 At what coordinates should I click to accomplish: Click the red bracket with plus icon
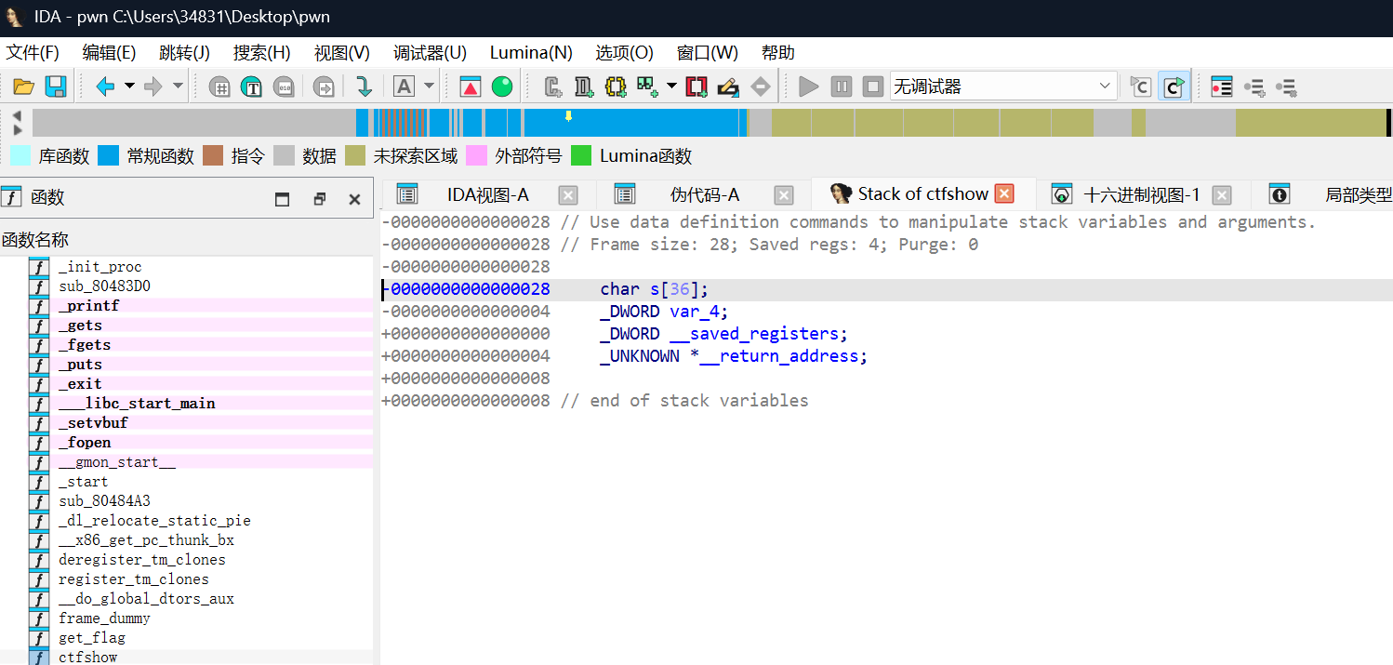(x=696, y=87)
